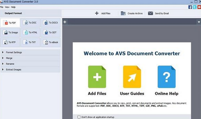
Task: Pick the To TXT output format
Action: pos(30,42)
